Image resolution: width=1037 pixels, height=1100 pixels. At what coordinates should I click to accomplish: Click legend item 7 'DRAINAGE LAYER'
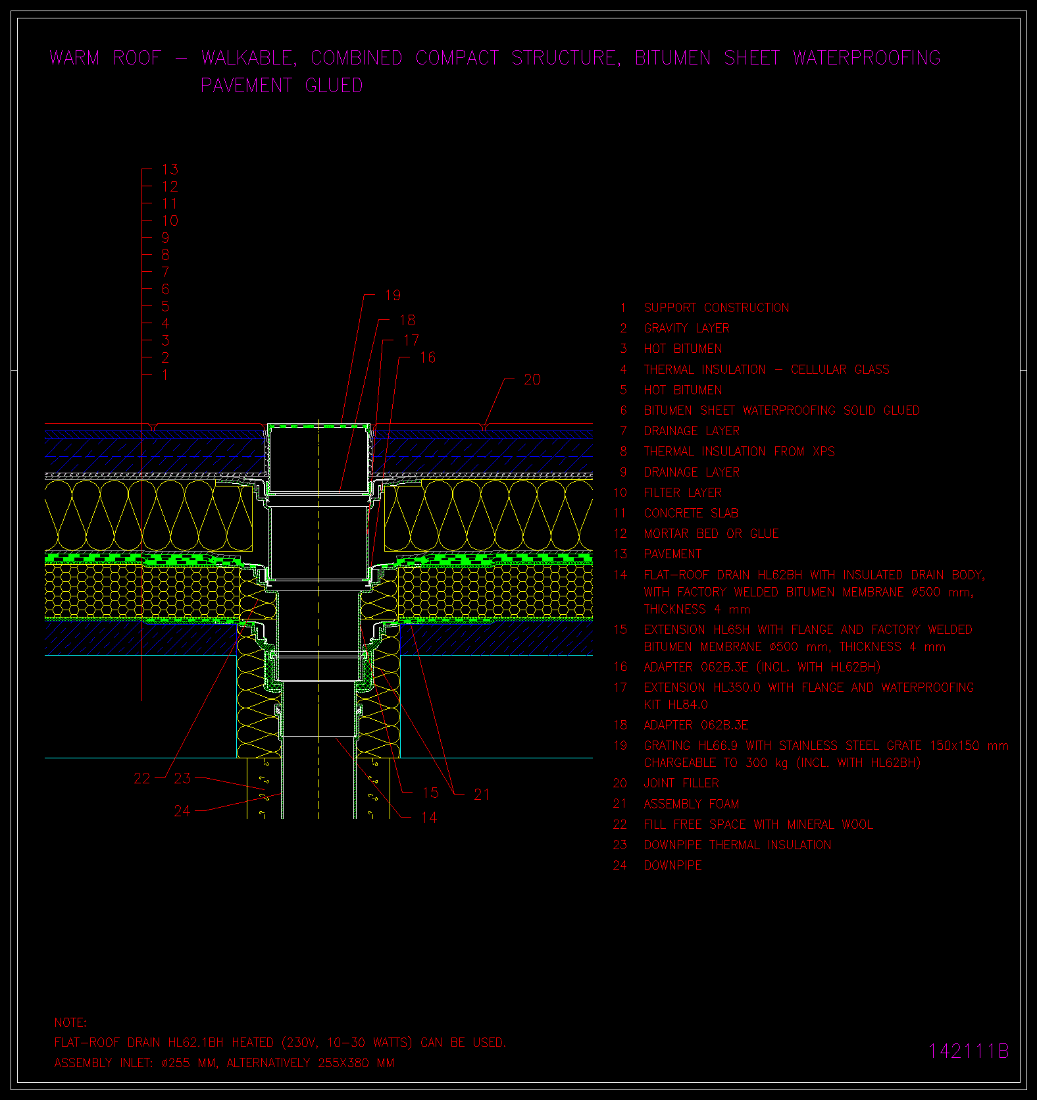[692, 431]
